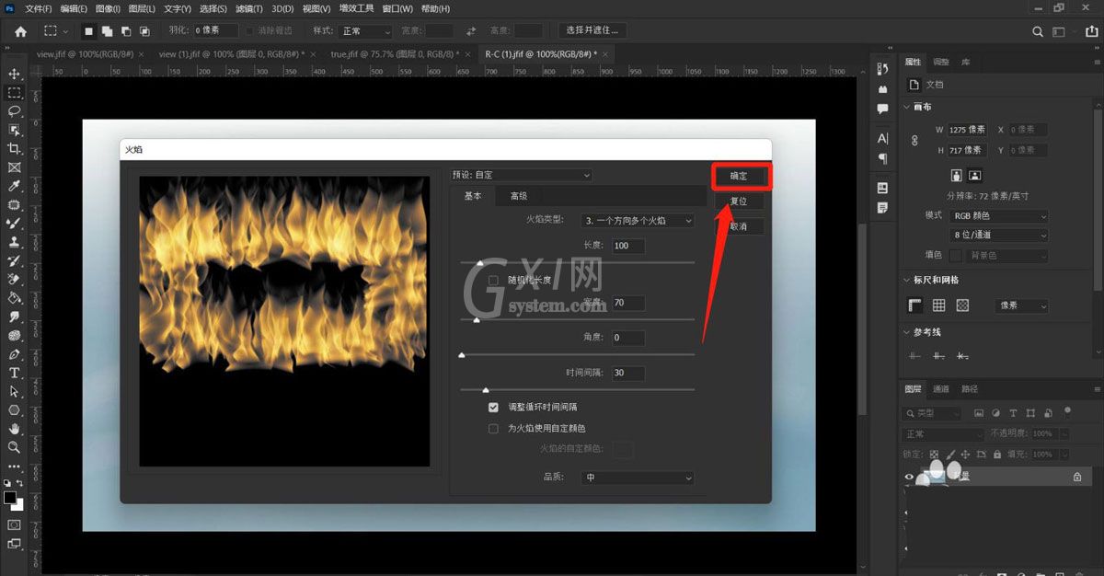Viewport: 1104px width, 576px height.
Task: Open the 像素 ruler units dropdown
Action: coord(1021,305)
